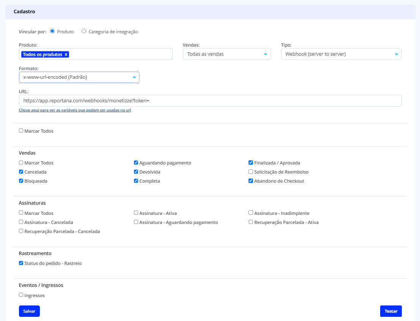Screen dimensions: 420x321
Task: Expand the Formato dropdown
Action: click(x=79, y=77)
